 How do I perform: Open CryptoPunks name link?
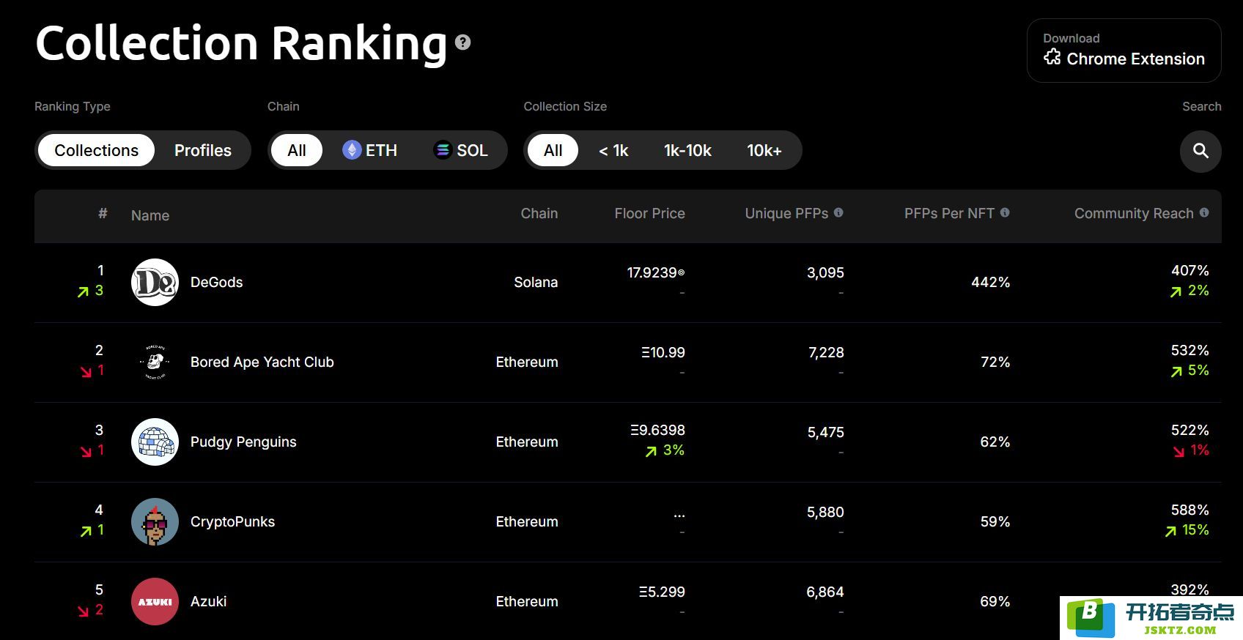[x=232, y=521]
